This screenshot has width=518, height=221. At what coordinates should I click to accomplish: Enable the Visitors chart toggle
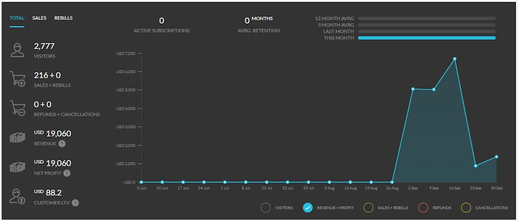[266, 208]
